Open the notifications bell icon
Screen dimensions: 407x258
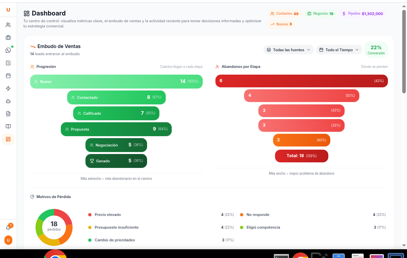(8, 228)
